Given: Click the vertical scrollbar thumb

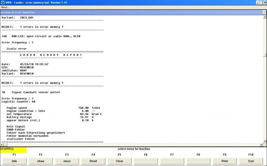Looking at the screenshot, I should 265,55.
